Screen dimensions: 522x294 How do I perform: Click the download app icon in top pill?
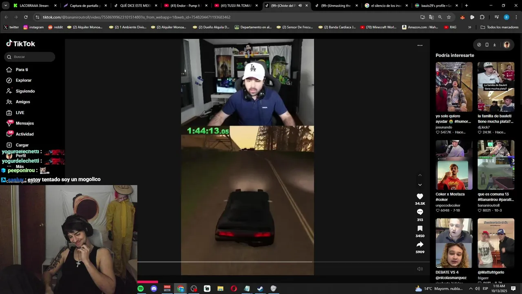[494, 45]
